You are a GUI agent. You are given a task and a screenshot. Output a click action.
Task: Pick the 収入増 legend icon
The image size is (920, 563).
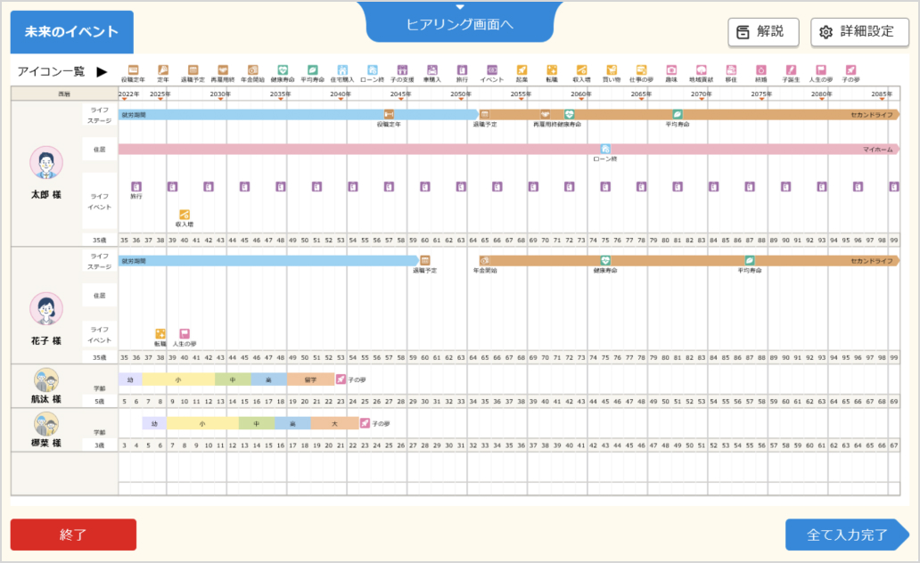pos(582,69)
